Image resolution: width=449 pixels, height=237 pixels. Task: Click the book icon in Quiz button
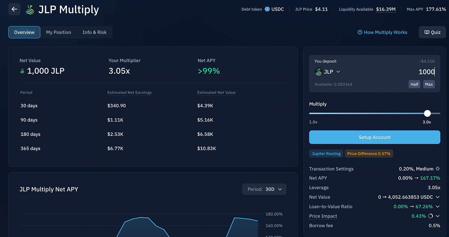pos(427,32)
